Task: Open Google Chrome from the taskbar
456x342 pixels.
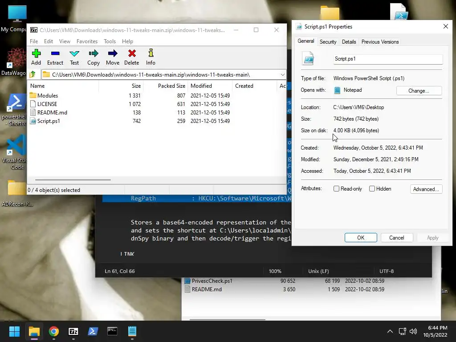Action: [x=54, y=331]
